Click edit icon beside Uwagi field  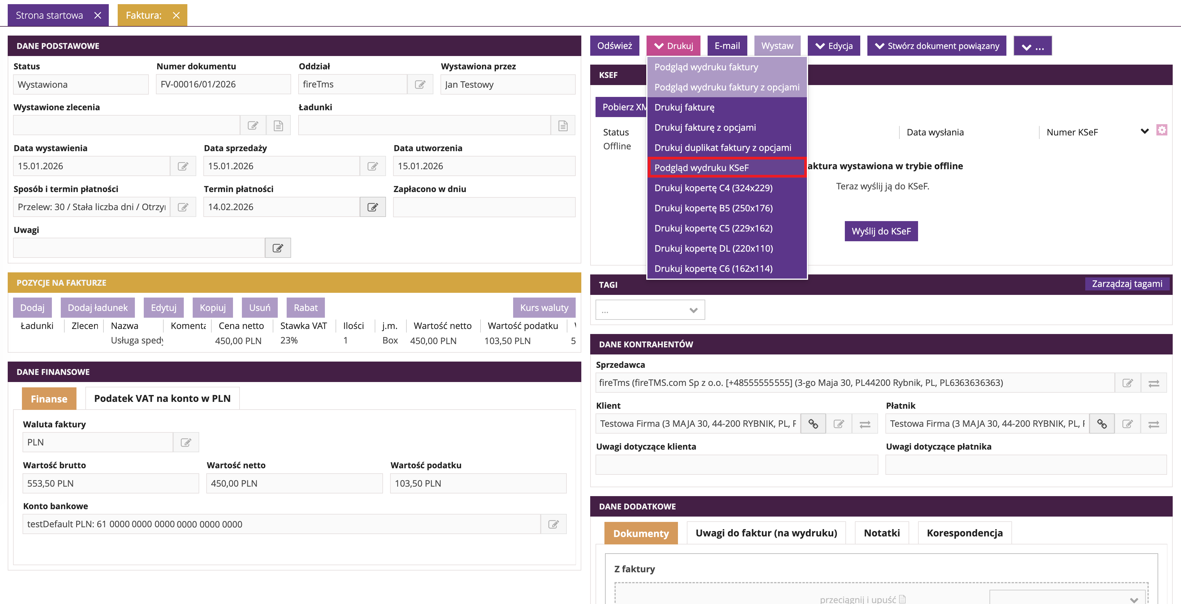278,248
